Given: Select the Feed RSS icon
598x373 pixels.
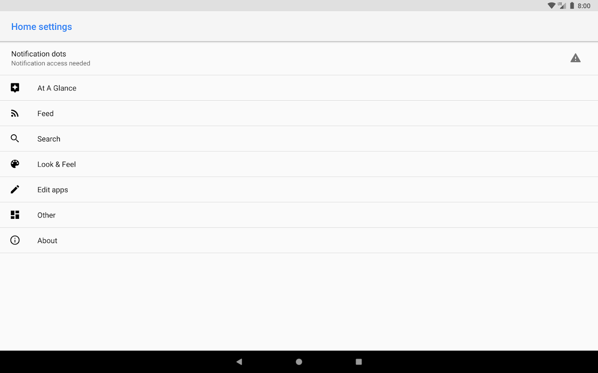Looking at the screenshot, I should point(15,113).
